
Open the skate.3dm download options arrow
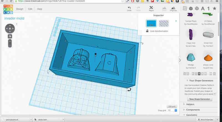click(x=63, y=119)
